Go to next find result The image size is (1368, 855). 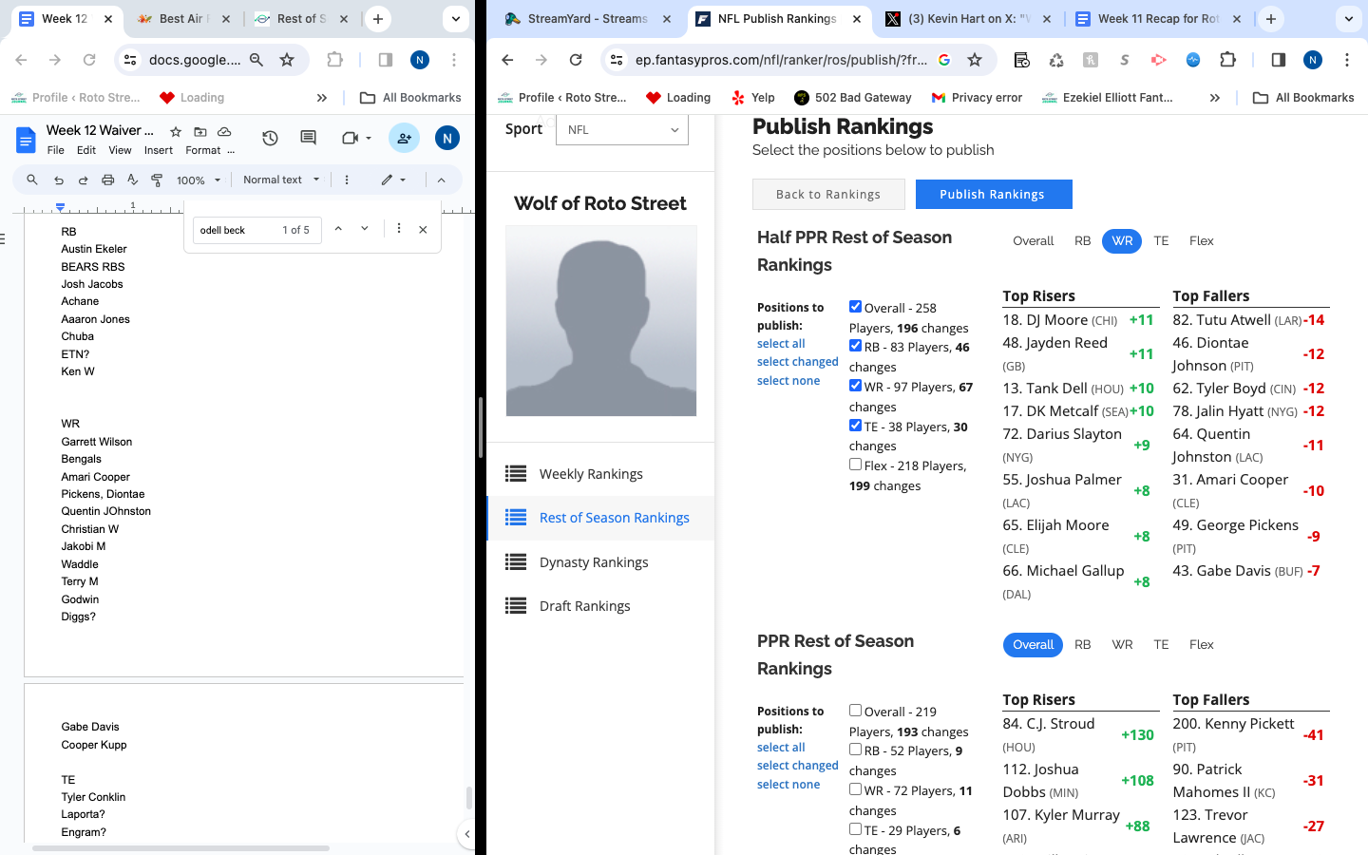365,229
